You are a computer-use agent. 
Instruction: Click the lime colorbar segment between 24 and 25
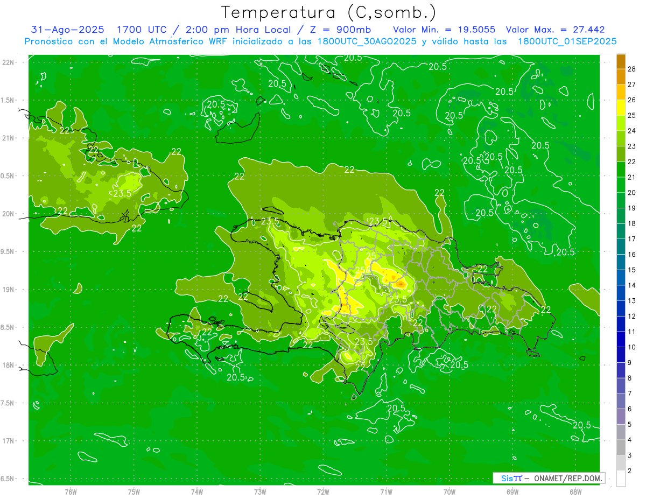(621, 123)
